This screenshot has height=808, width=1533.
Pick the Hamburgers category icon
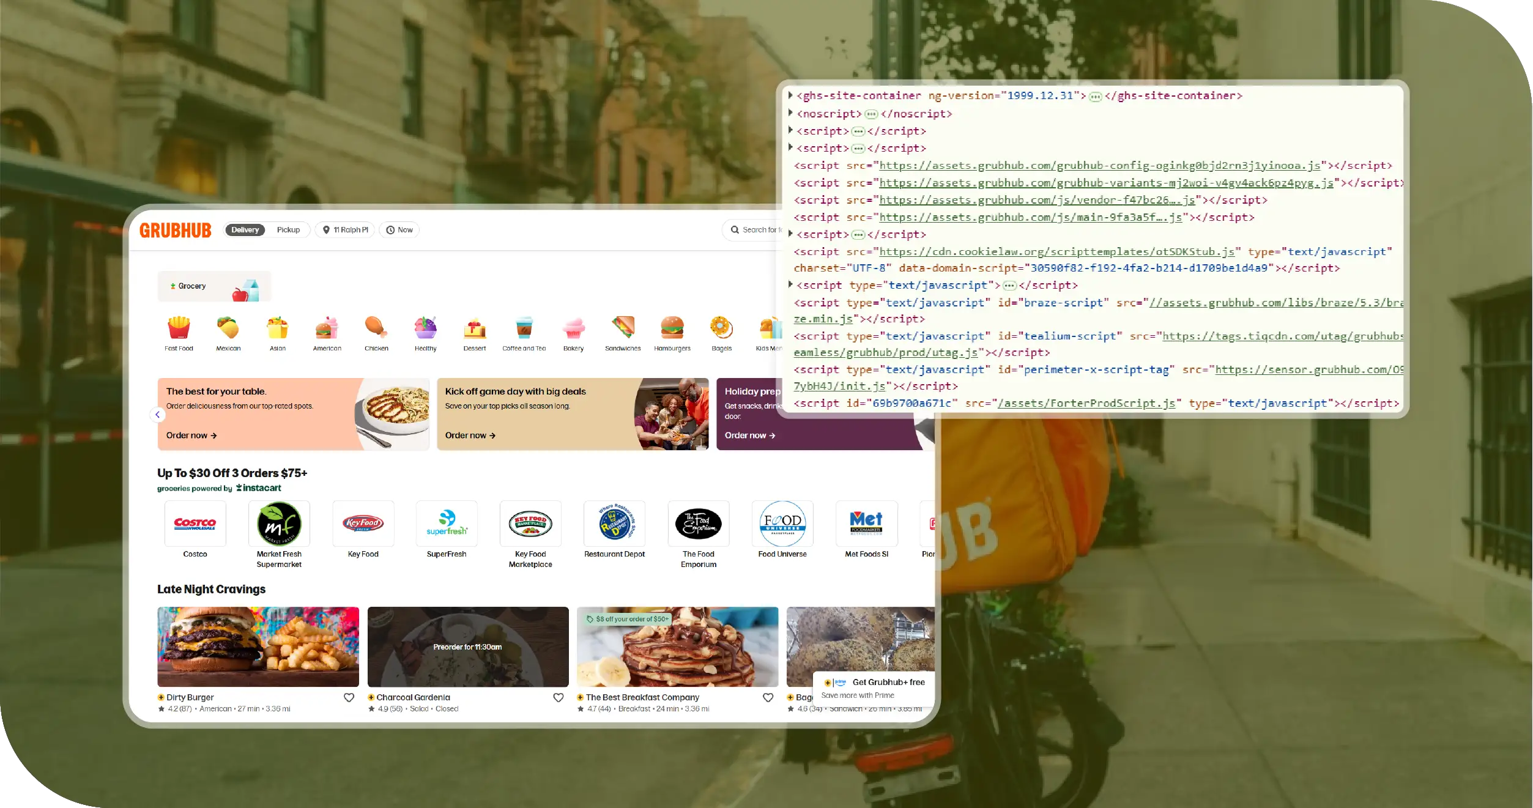[x=672, y=328]
